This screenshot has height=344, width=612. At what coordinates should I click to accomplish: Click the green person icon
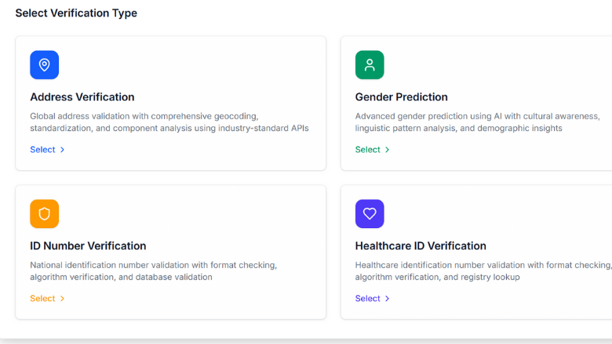tap(370, 65)
